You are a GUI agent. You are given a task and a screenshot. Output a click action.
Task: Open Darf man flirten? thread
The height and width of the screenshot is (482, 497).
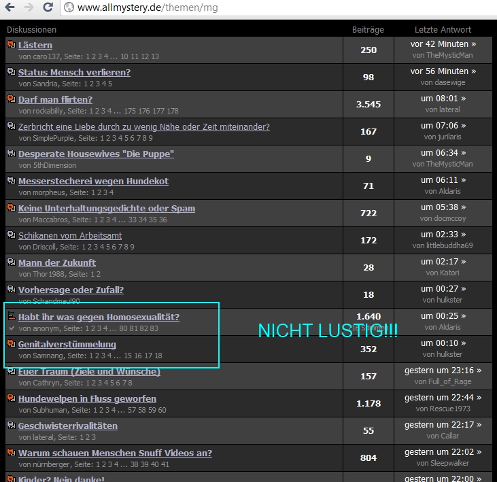[55, 100]
